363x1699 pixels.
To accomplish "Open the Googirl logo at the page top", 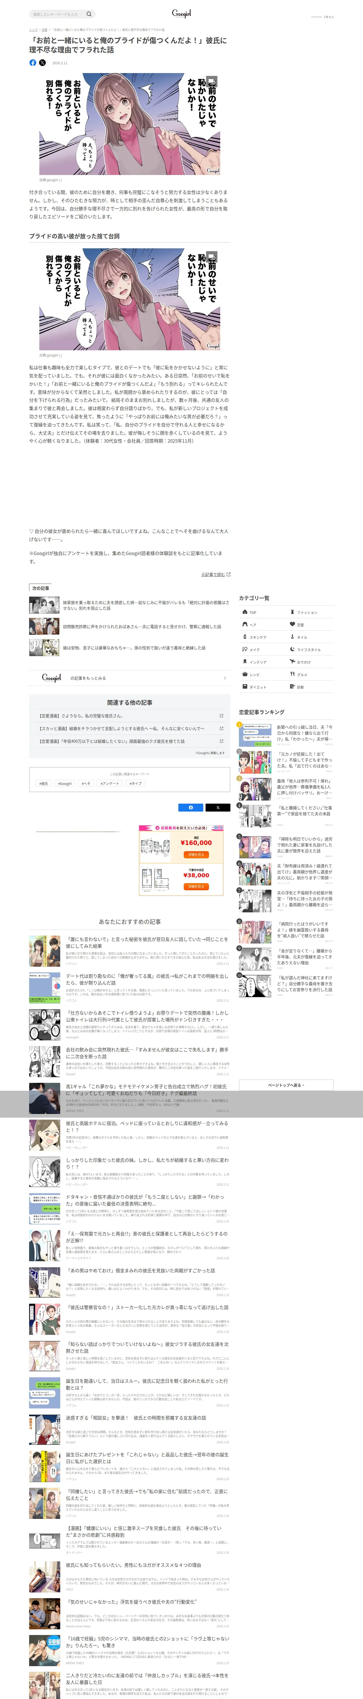I will [181, 13].
